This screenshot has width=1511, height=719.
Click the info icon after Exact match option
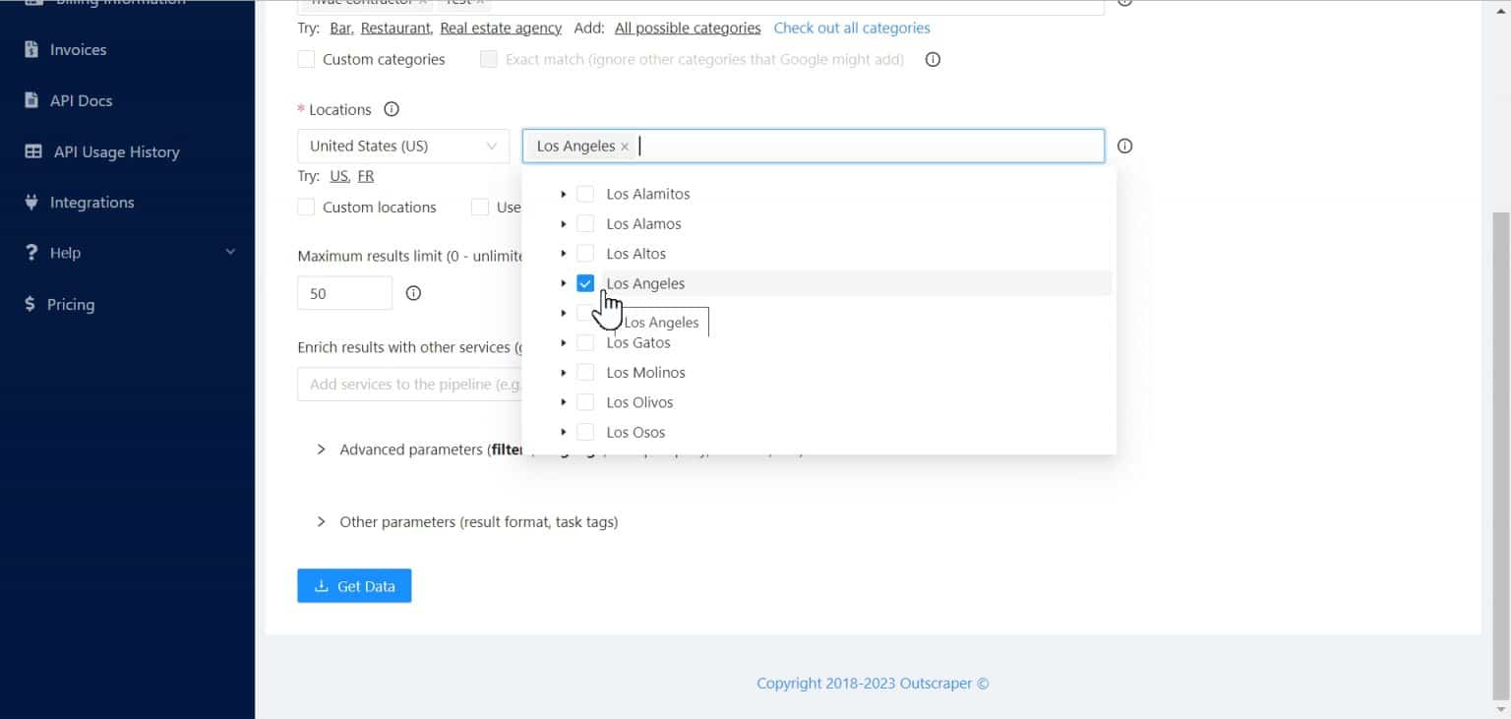coord(932,59)
